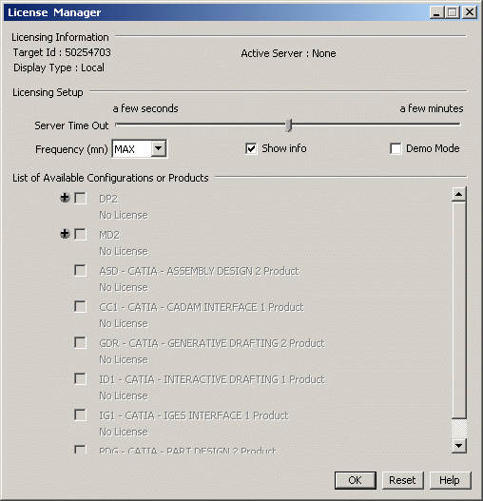This screenshot has height=501, width=483.
Task: Enable the Demo Mode checkbox
Action: [x=396, y=149]
